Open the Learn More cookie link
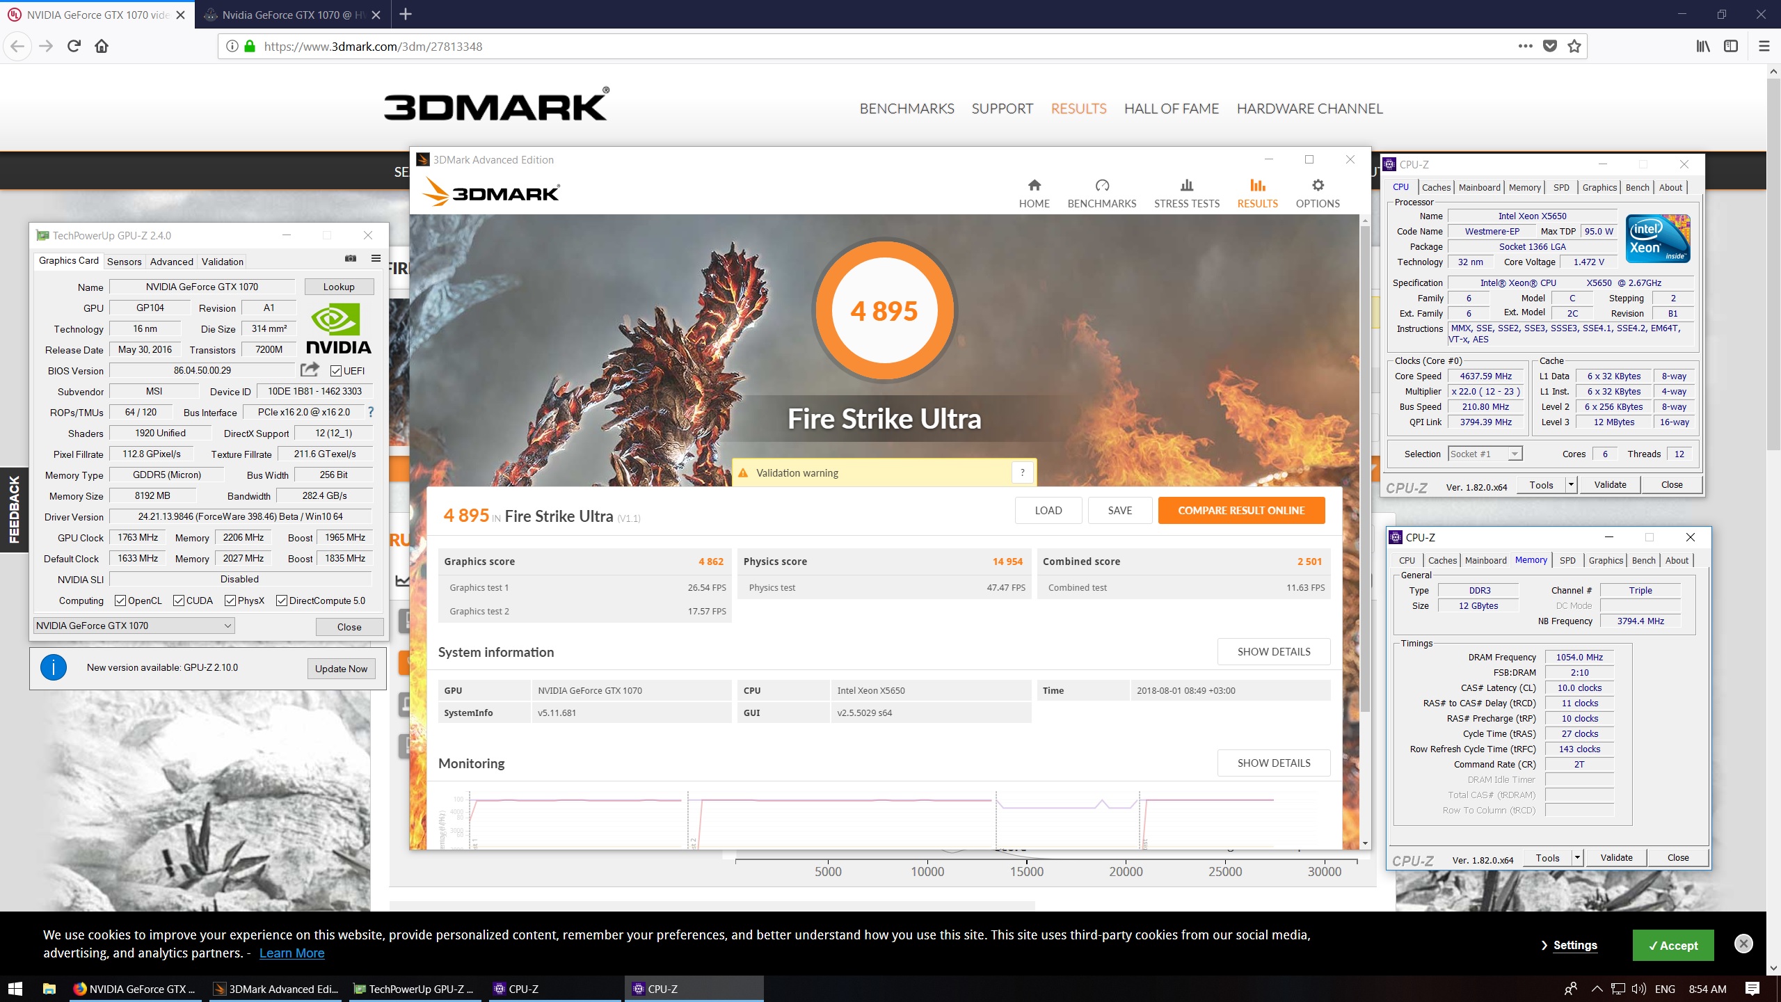1781x1002 pixels. 291,953
